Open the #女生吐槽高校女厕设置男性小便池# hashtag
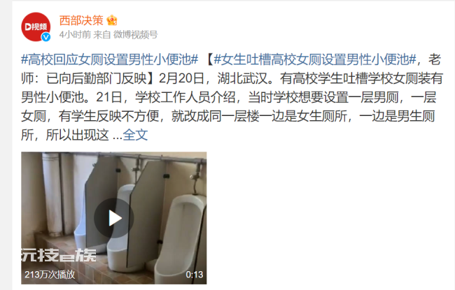 315,59
